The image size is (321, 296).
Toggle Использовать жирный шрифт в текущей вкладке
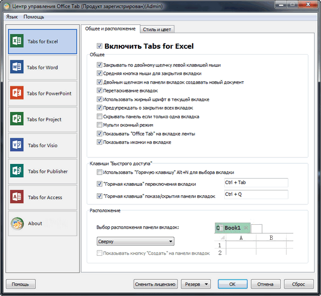pos(100,100)
